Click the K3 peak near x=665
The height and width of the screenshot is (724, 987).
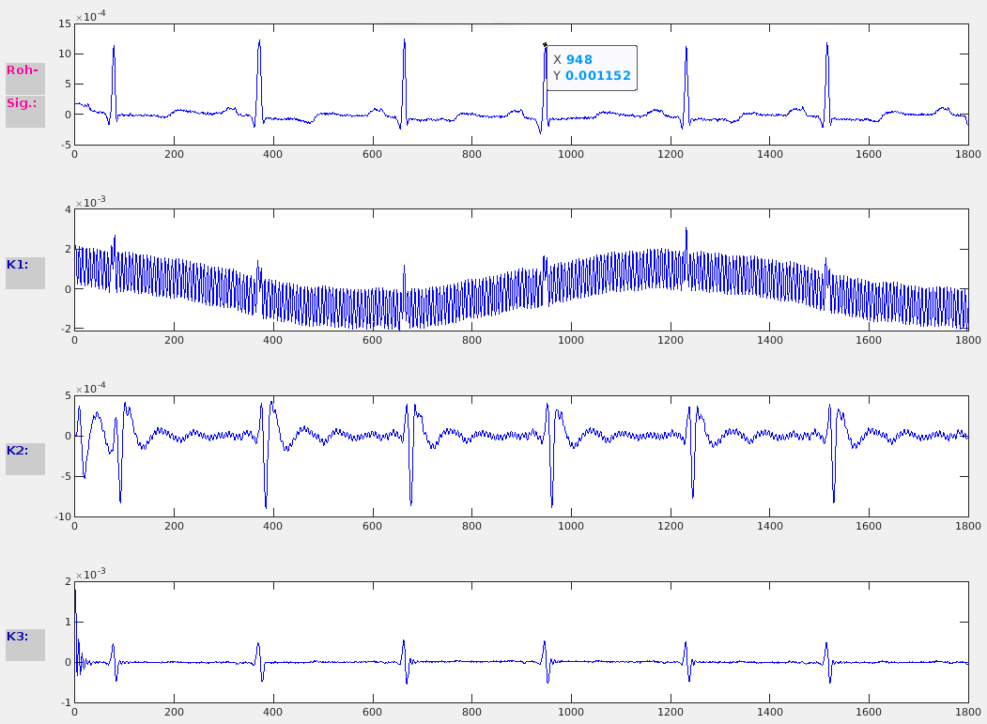(x=404, y=641)
